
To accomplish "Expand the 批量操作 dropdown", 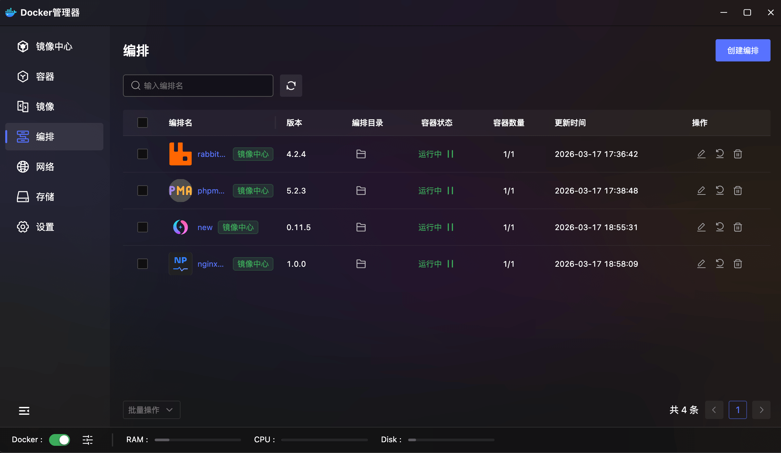I will coord(151,410).
